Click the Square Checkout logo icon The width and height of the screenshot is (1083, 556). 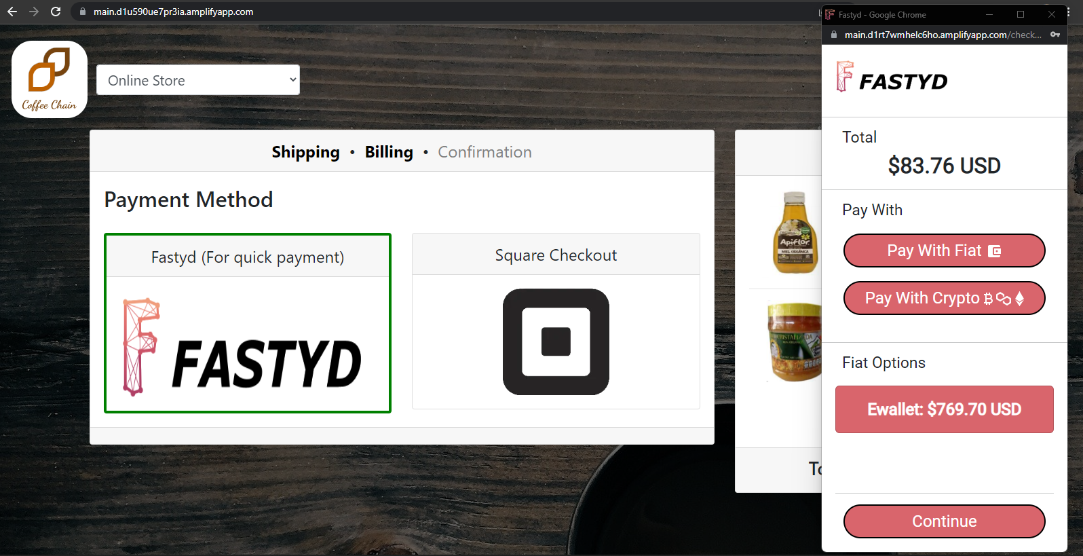click(x=556, y=341)
